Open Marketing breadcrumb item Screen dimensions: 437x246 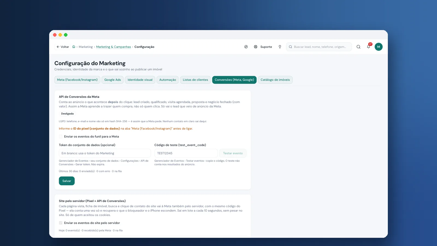tap(86, 47)
